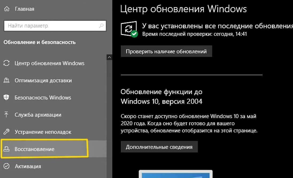The height and width of the screenshot is (178, 293).
Task: Click the Оптимизация доставки icon
Action: coord(6,80)
